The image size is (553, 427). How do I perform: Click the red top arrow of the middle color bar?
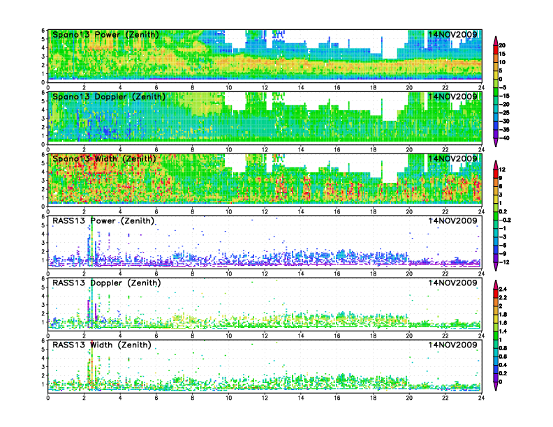(496, 165)
